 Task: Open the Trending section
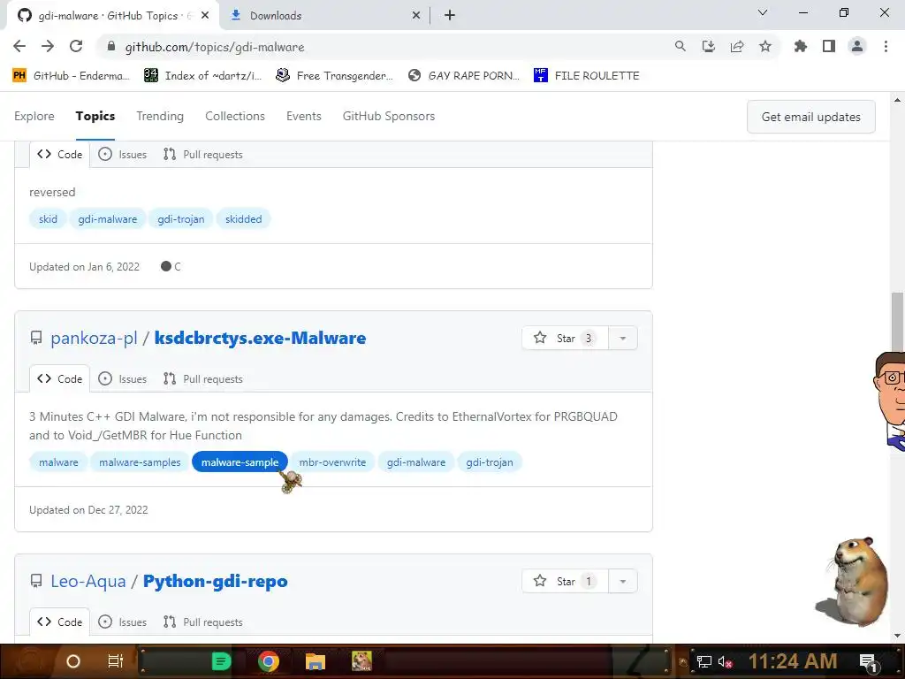point(160,116)
